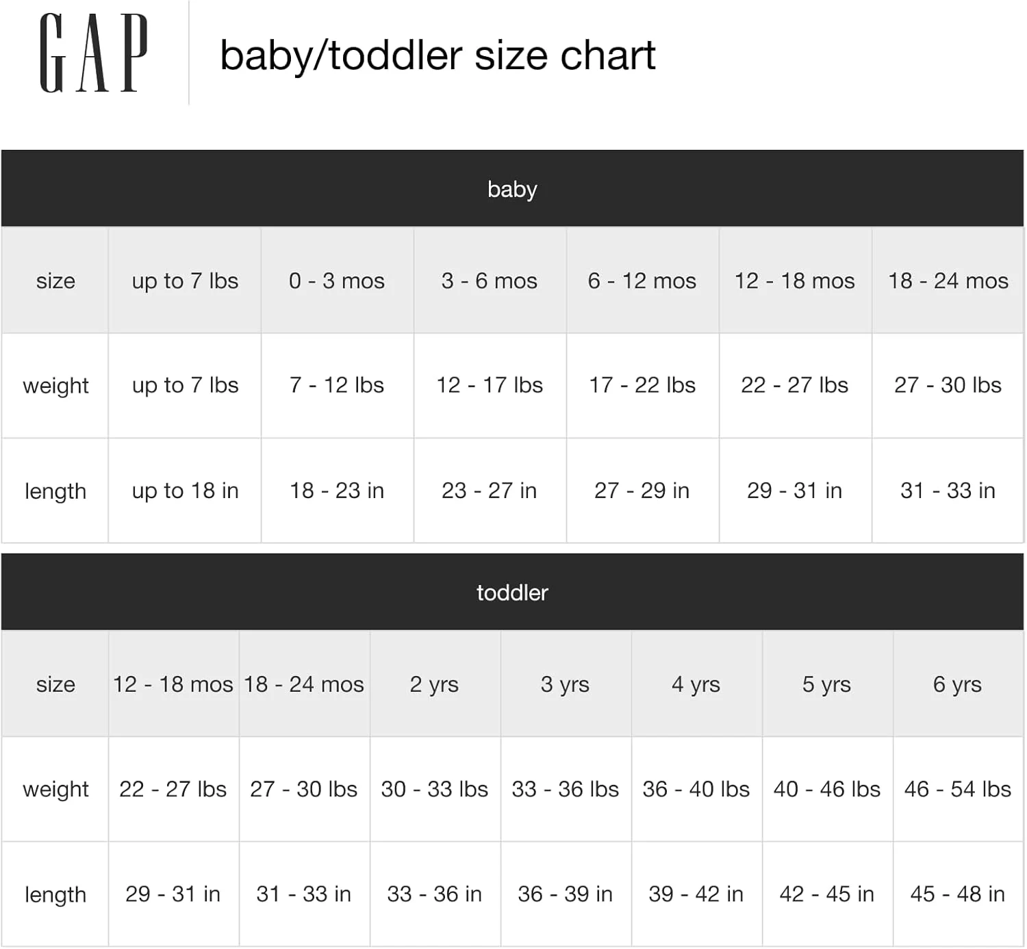Image resolution: width=1027 pixels, height=949 pixels.
Task: Click the 36 - 40 lbs weight cell
Action: [696, 789]
